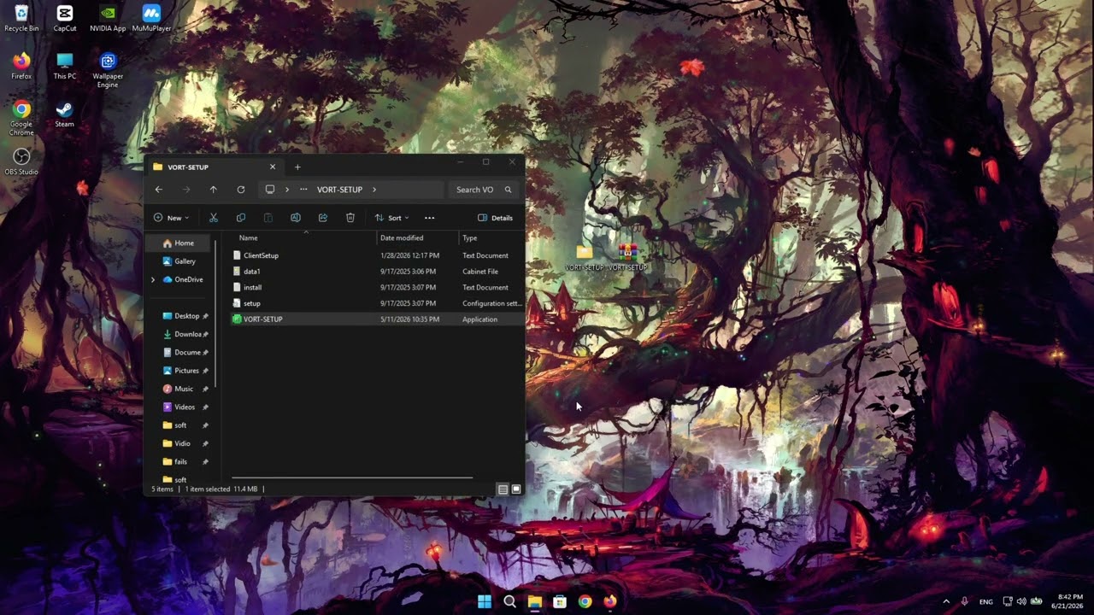The width and height of the screenshot is (1094, 615).
Task: Select the VORT-SETUP application file
Action: tap(376, 319)
